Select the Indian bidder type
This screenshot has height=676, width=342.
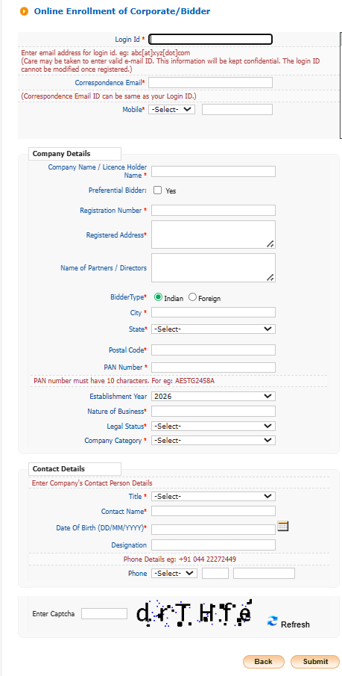tap(158, 297)
